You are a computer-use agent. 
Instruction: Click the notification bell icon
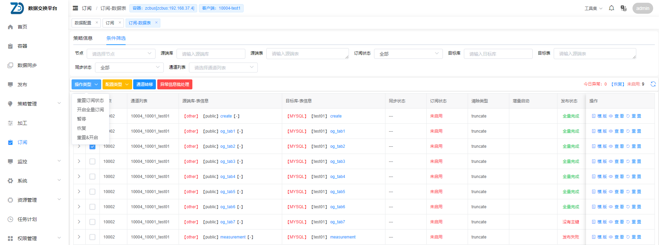pyautogui.click(x=611, y=8)
